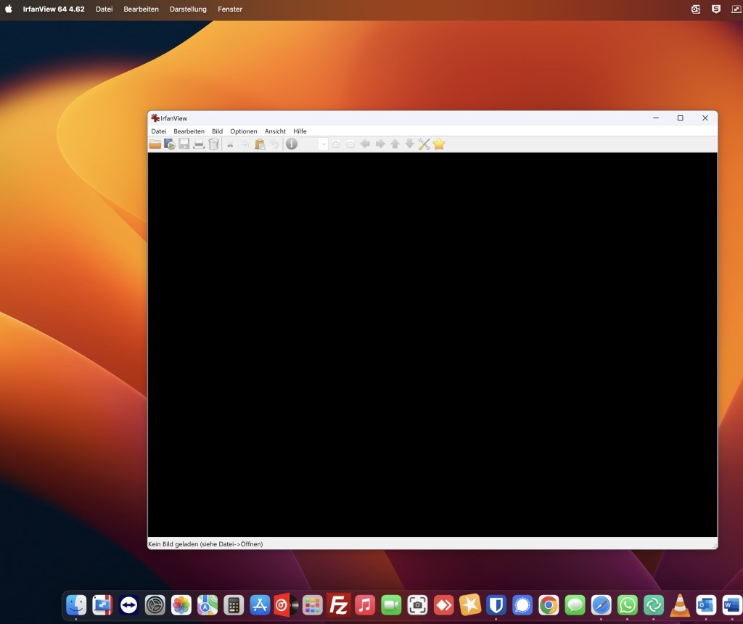Image resolution: width=743 pixels, height=624 pixels.
Task: Click the yellow star About icon
Action: (439, 144)
